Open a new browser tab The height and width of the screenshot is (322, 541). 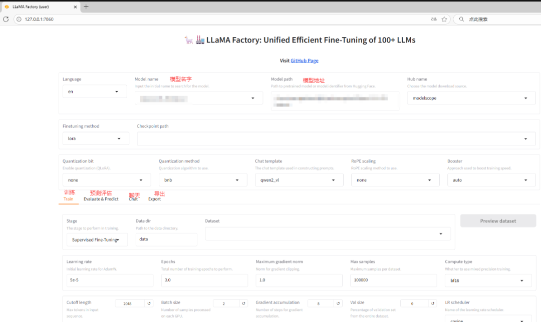(86, 6)
